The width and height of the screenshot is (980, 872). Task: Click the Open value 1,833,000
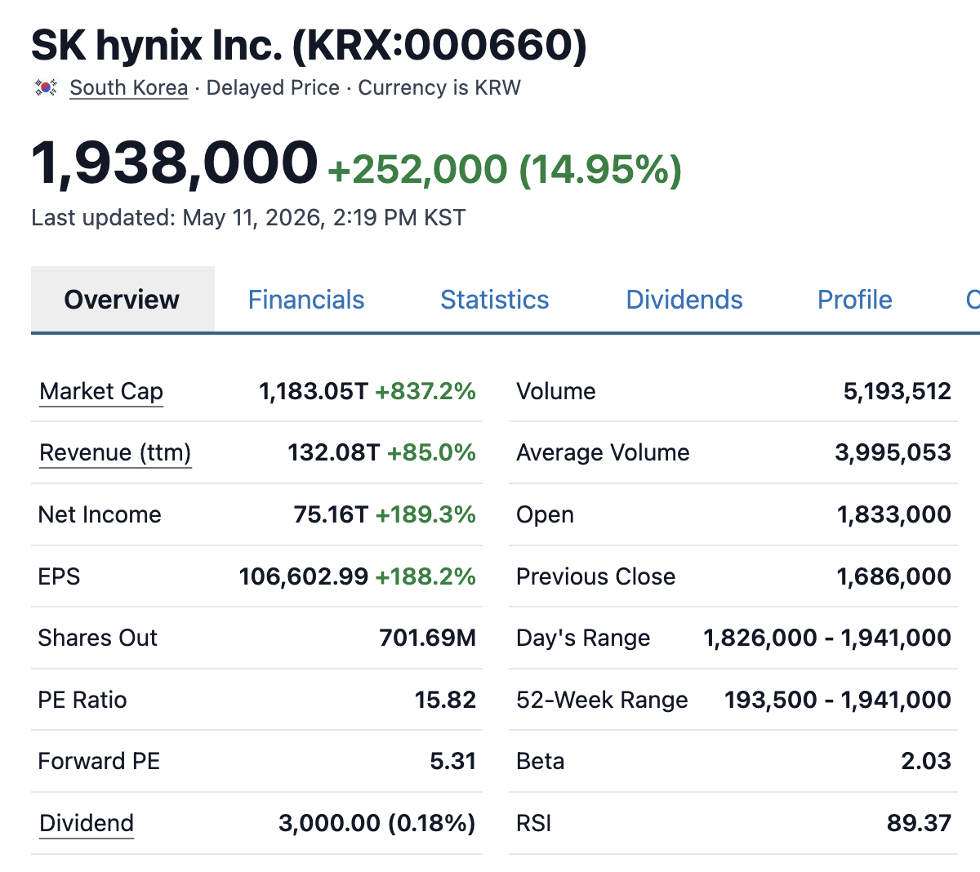pyautogui.click(x=894, y=514)
